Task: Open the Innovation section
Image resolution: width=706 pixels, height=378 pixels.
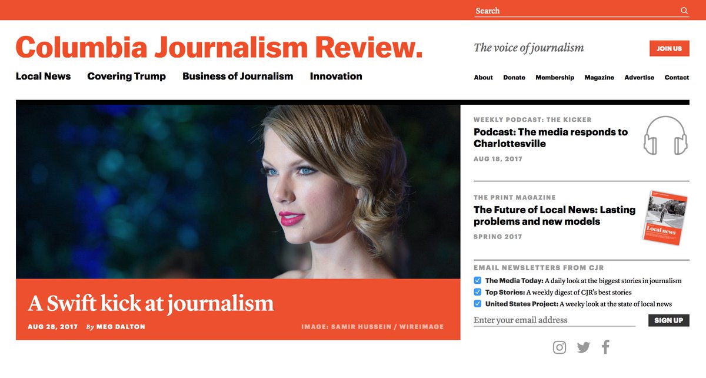Action: pyautogui.click(x=336, y=76)
